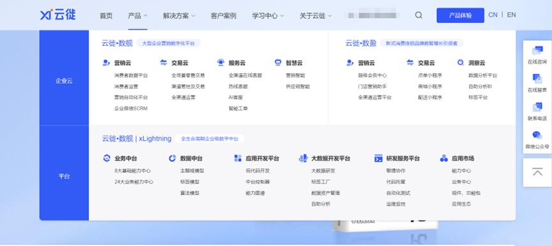Open 供应链智能 link
This screenshot has width=552, height=246.
pos(298,87)
